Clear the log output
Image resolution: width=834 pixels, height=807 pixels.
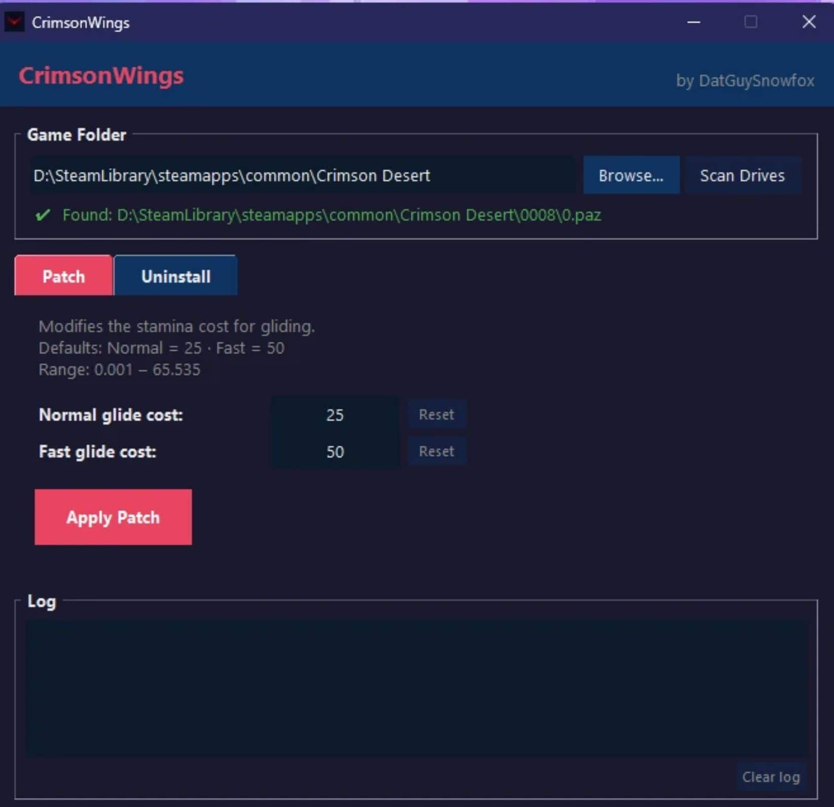pyautogui.click(x=771, y=777)
